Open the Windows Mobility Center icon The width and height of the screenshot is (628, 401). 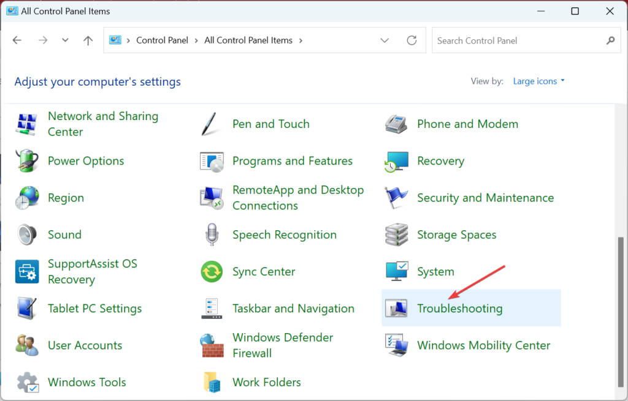pyautogui.click(x=396, y=345)
